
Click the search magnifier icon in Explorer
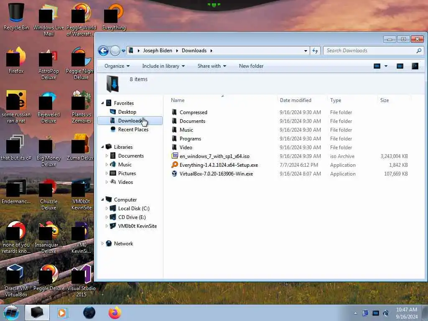click(419, 51)
